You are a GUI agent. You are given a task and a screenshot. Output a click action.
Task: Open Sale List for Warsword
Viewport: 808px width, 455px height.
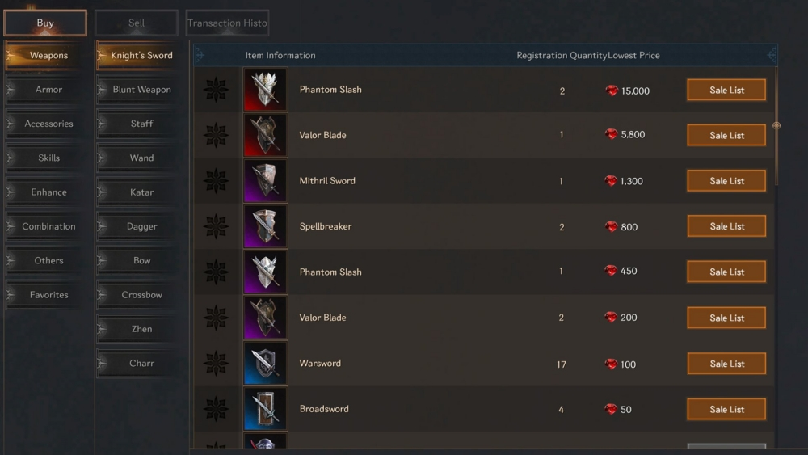click(726, 364)
